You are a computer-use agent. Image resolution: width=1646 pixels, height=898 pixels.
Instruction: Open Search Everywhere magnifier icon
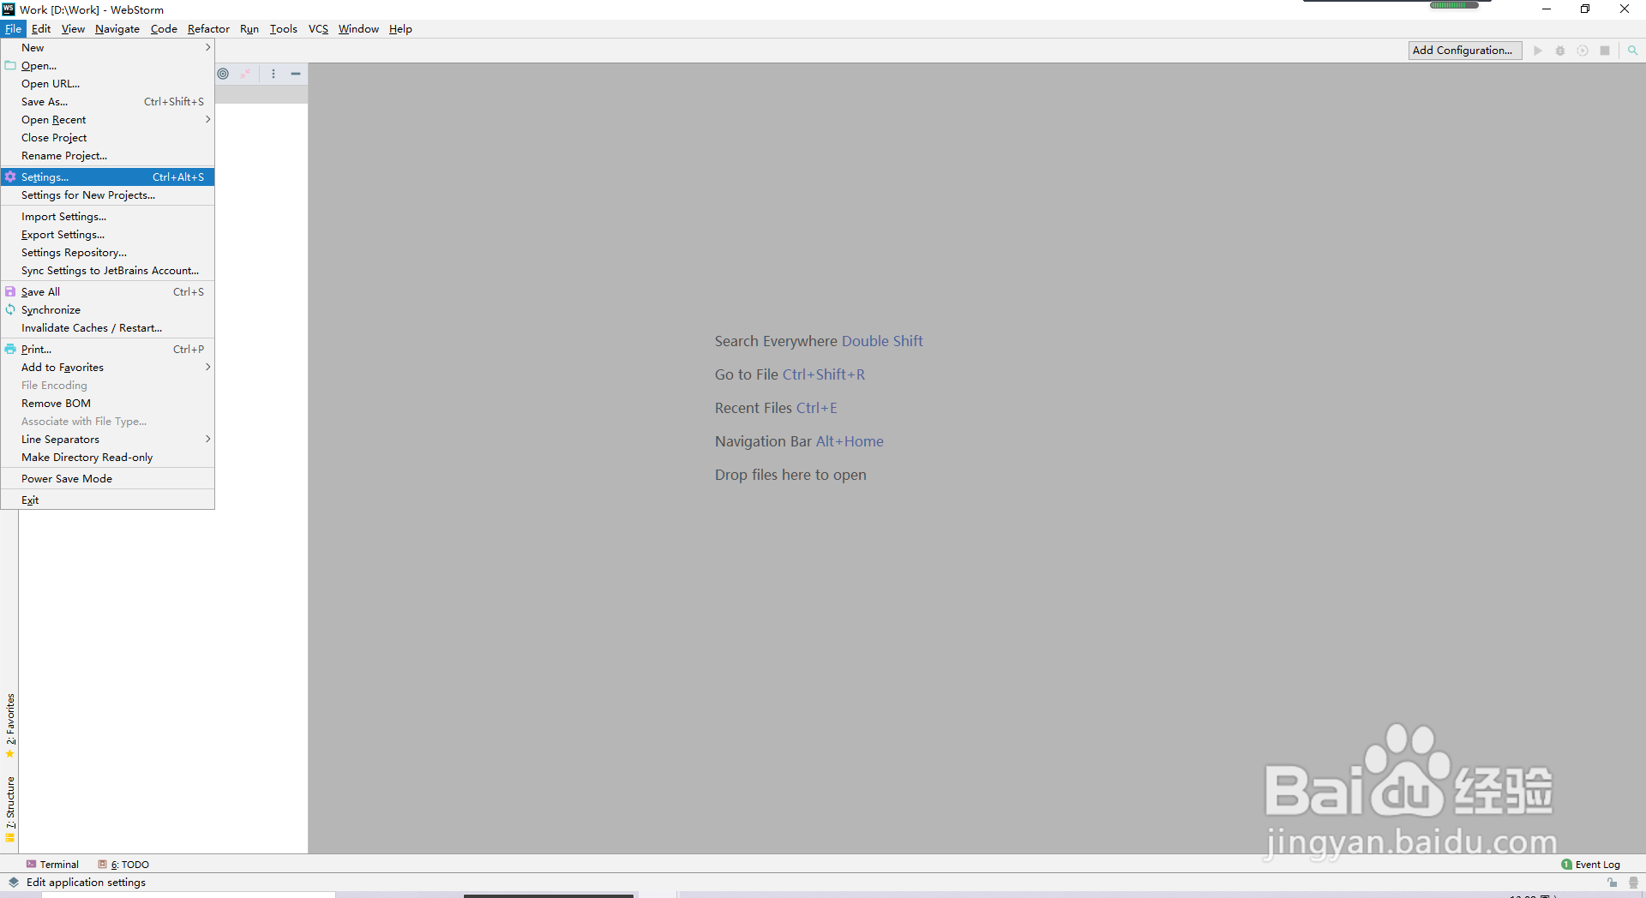1632,51
